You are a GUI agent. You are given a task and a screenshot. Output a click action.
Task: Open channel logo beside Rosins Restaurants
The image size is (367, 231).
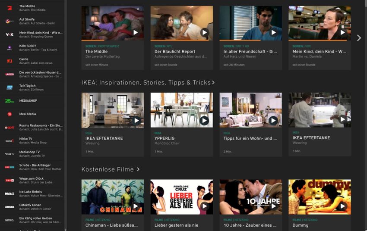pos(9,127)
